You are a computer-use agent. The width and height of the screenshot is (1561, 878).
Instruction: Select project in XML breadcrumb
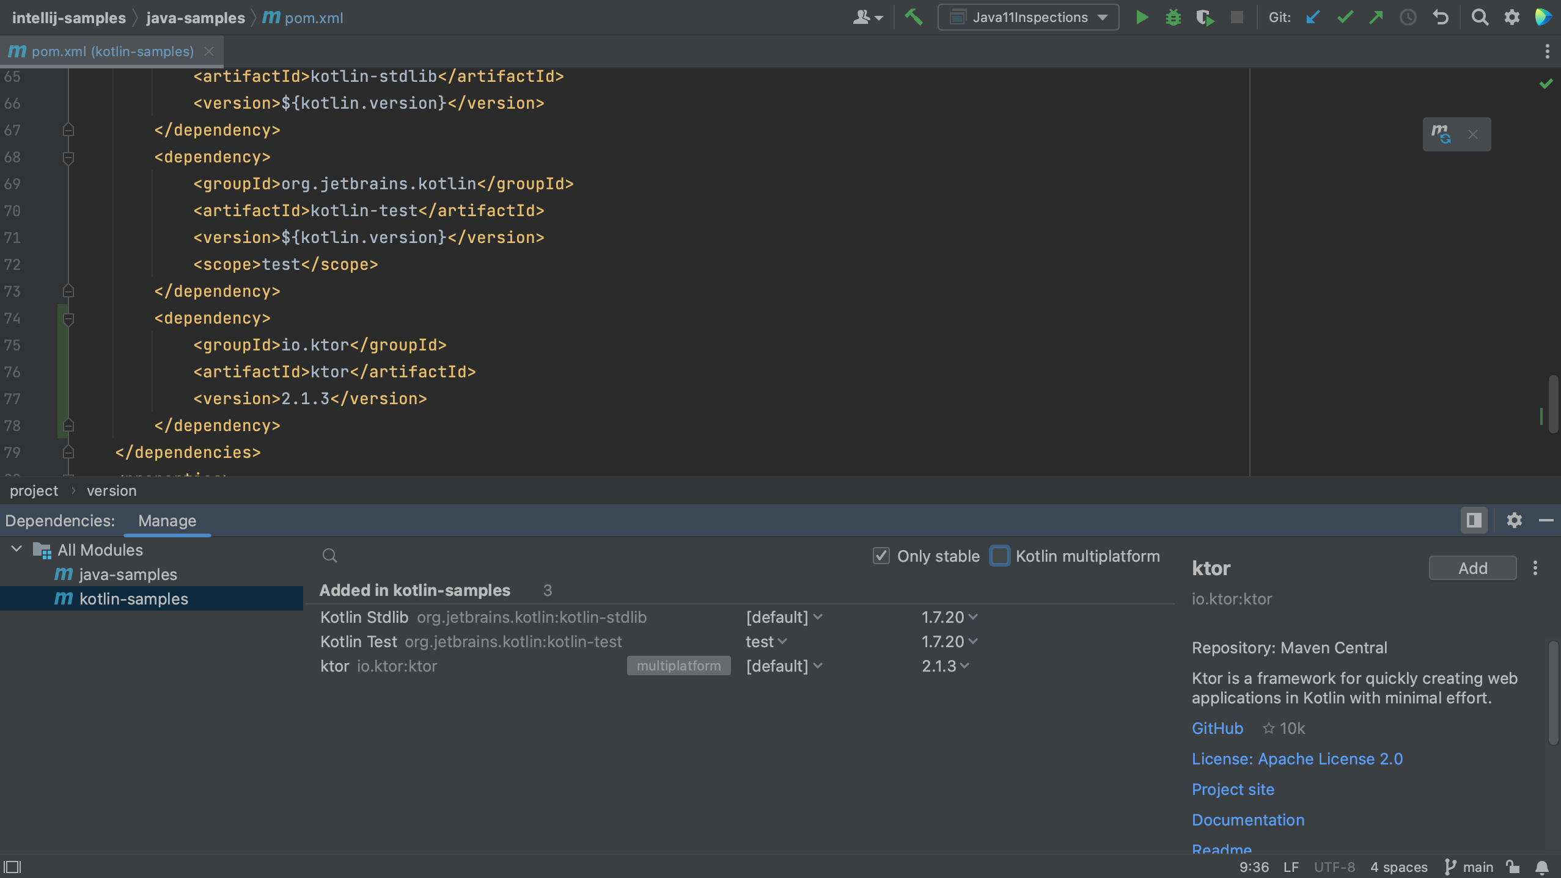click(x=34, y=491)
